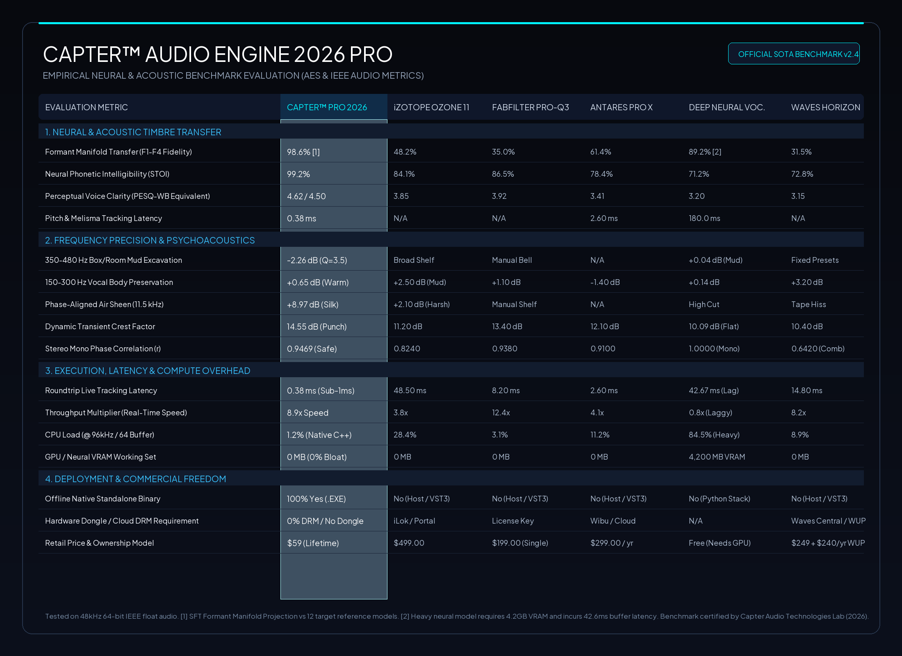
Task: Click the footnote text about 48kHz testing
Action: coord(457,616)
